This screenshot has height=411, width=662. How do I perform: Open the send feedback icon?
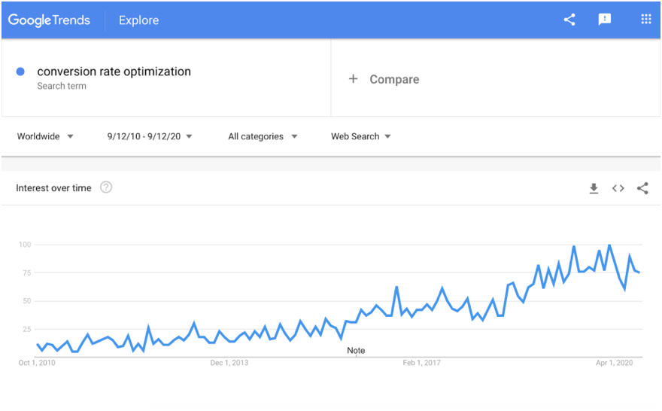pyautogui.click(x=605, y=20)
